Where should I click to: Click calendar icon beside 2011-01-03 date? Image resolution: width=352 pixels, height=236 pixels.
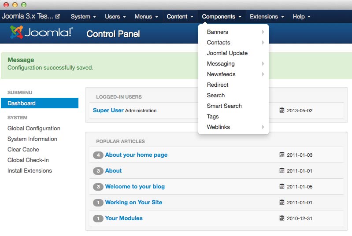(282, 155)
